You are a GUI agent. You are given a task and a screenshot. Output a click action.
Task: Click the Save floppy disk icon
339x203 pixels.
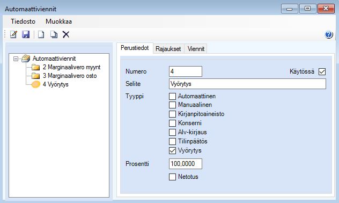[26, 34]
